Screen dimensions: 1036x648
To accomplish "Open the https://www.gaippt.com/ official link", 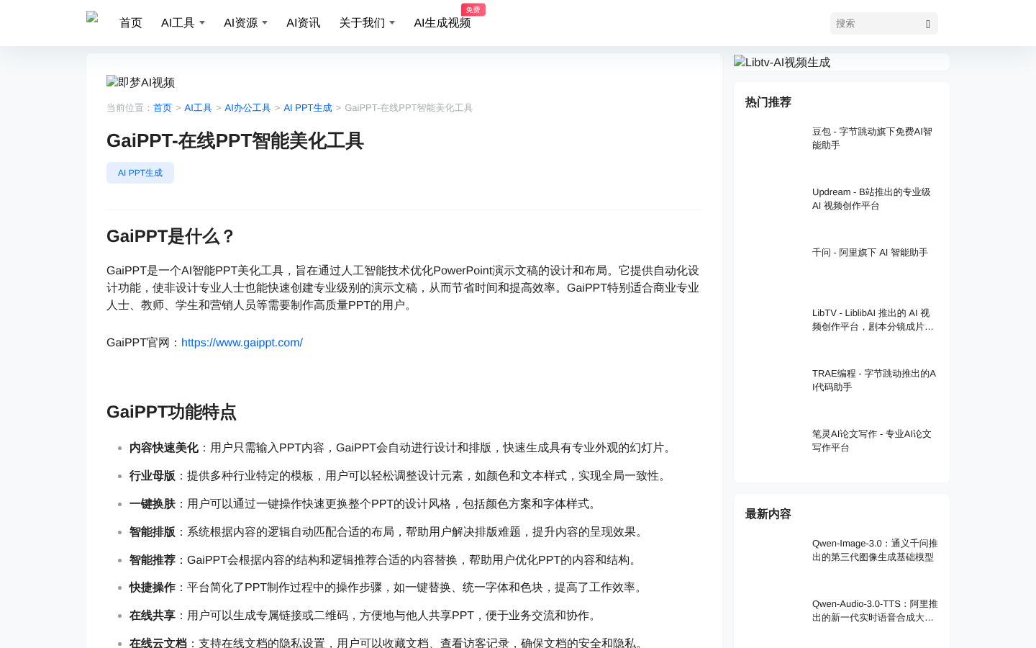I will click(242, 343).
